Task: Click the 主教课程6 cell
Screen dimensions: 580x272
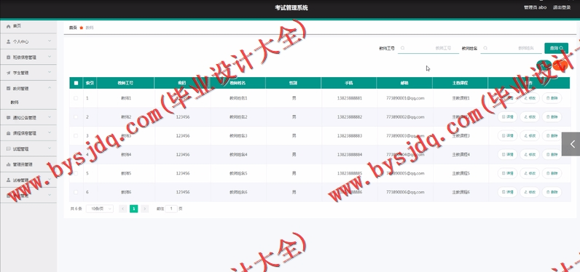Action: coord(461,192)
